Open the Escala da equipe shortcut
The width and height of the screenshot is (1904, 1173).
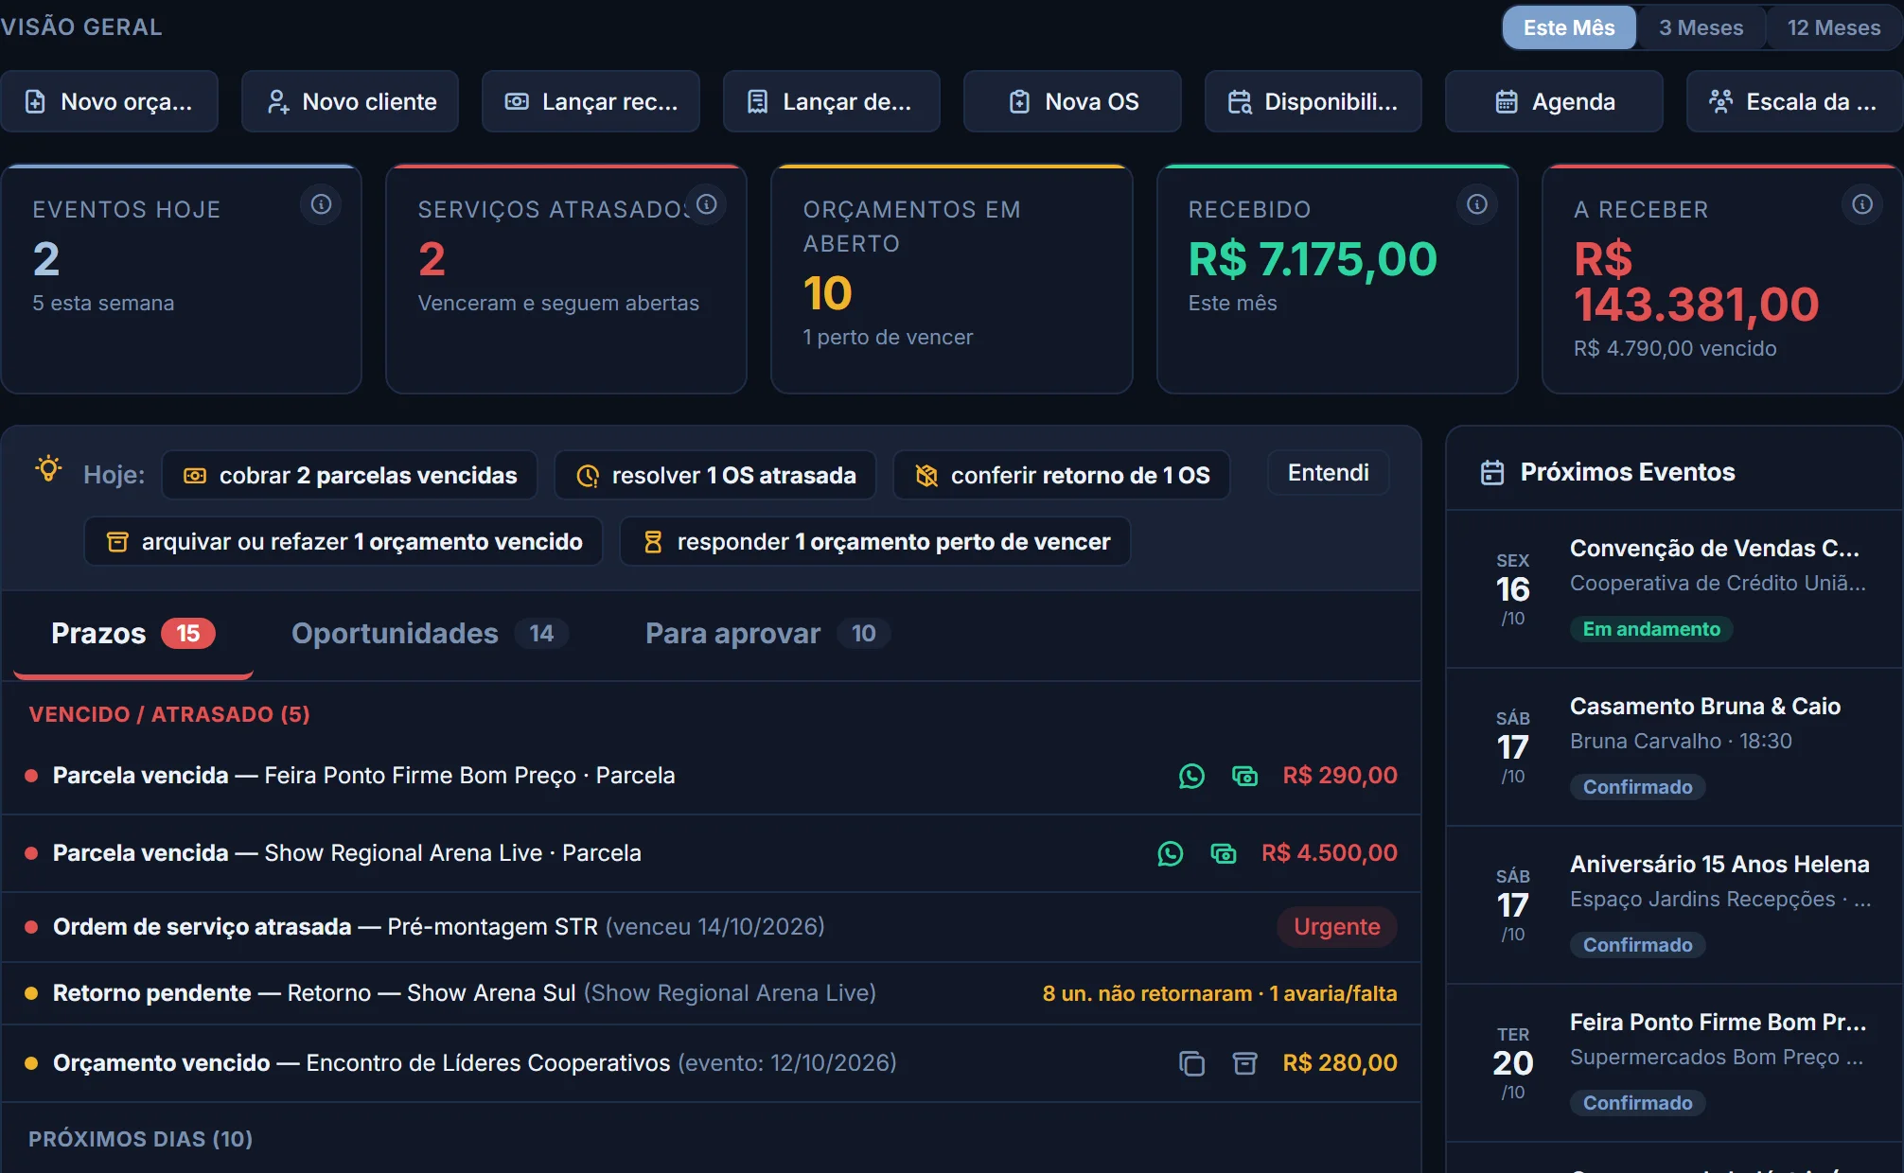1794,101
